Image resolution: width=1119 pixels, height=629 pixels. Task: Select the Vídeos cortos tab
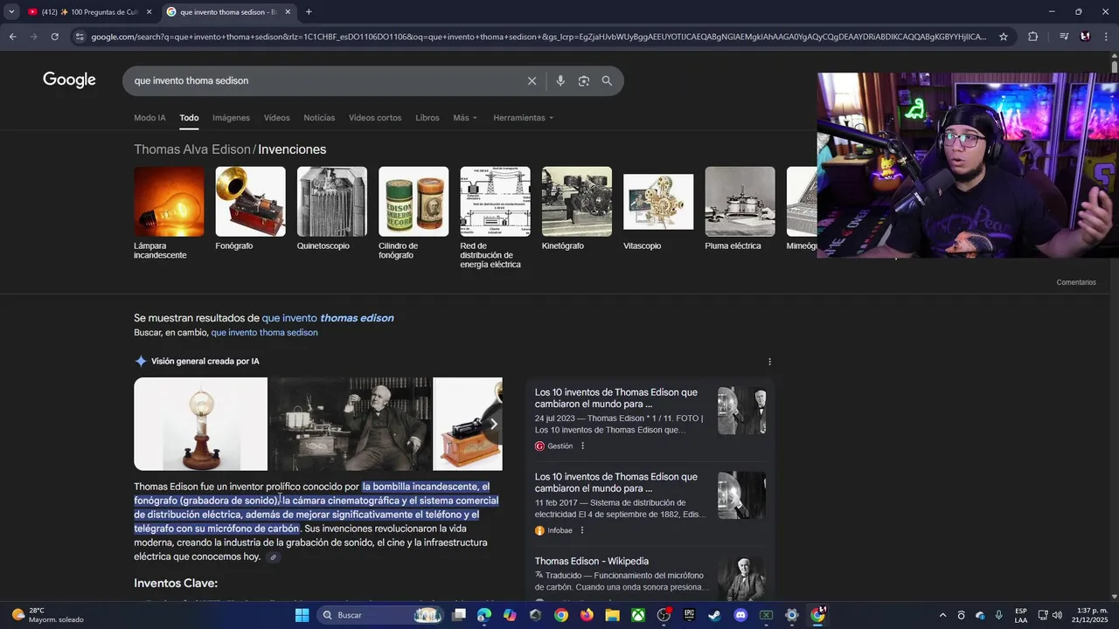(x=375, y=118)
